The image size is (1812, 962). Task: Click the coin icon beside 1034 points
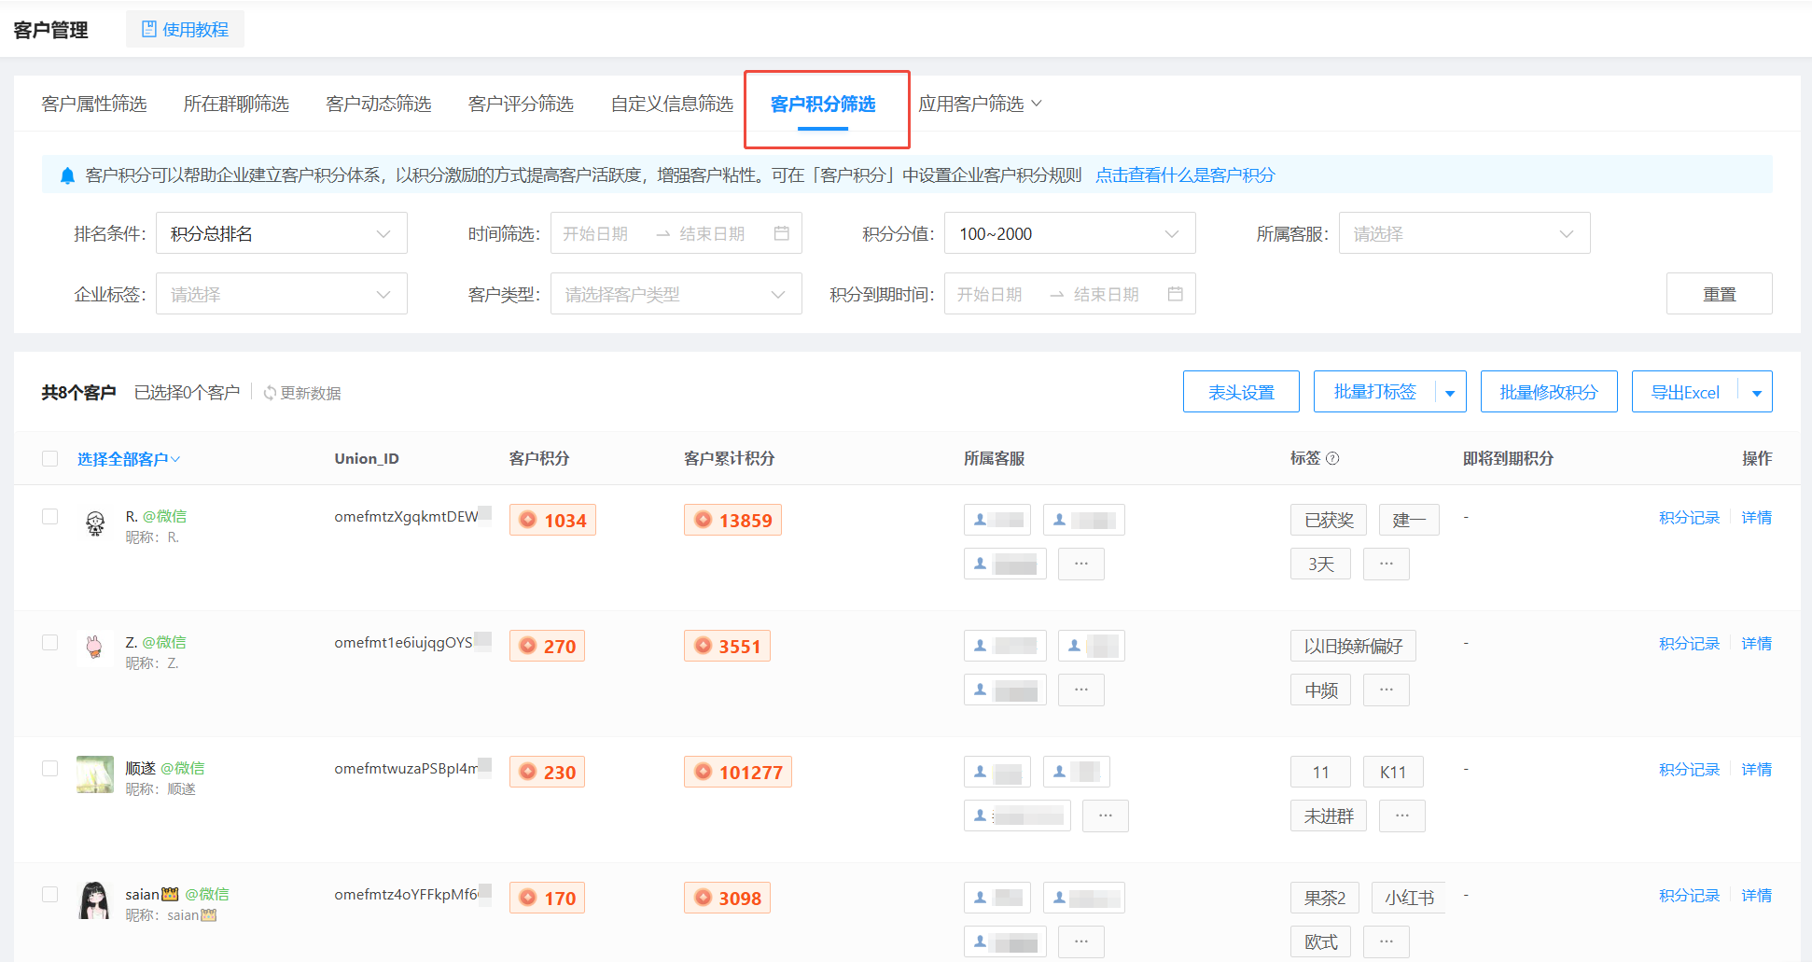click(528, 520)
